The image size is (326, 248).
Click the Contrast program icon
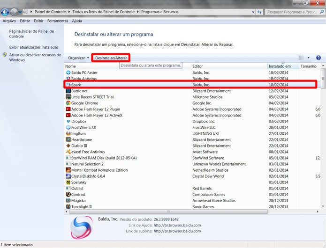pyautogui.click(x=68, y=194)
